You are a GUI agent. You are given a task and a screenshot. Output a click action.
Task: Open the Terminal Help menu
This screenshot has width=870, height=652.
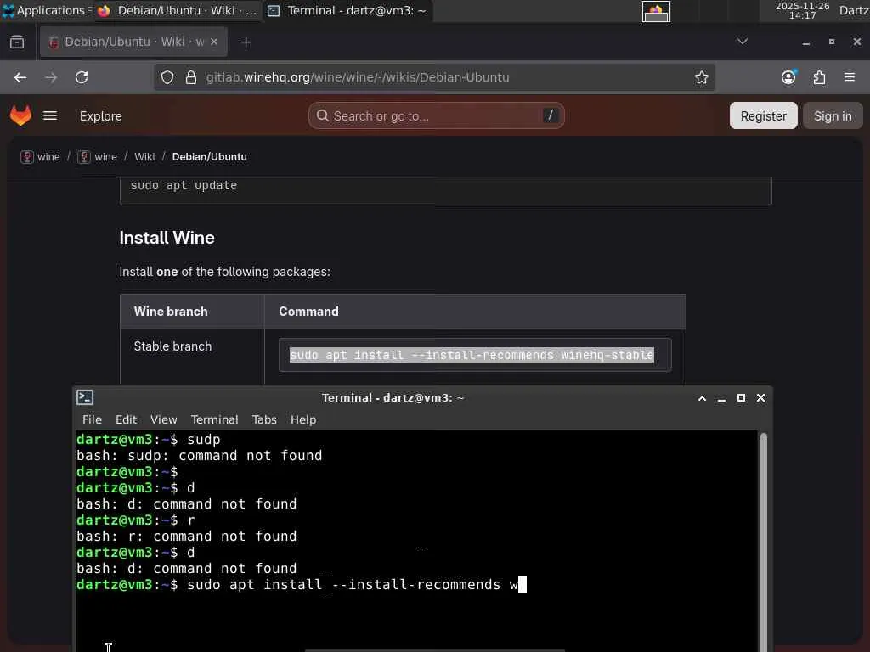(303, 419)
